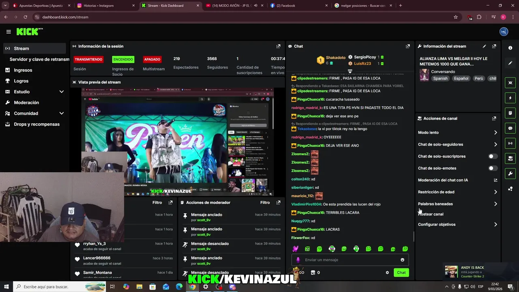This screenshot has width=519, height=292.
Task: Open Modo lento options chevron
Action: click(495, 133)
